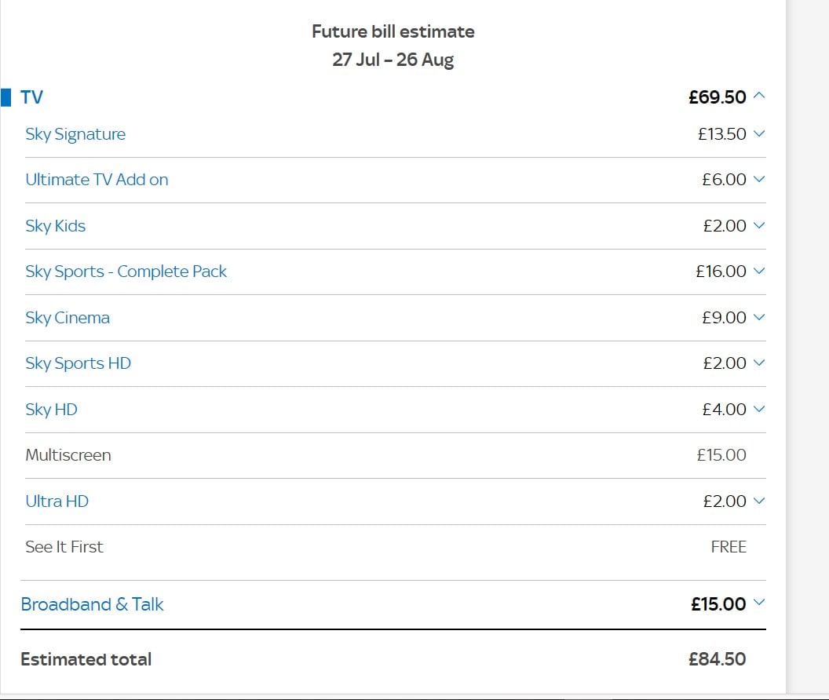
Task: Expand the Sky Kids price chevron
Action: pos(759,225)
